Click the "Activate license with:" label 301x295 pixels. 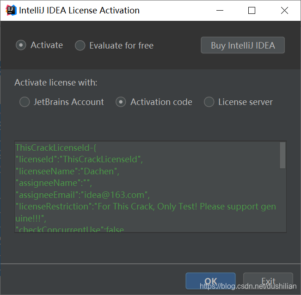tap(56, 82)
